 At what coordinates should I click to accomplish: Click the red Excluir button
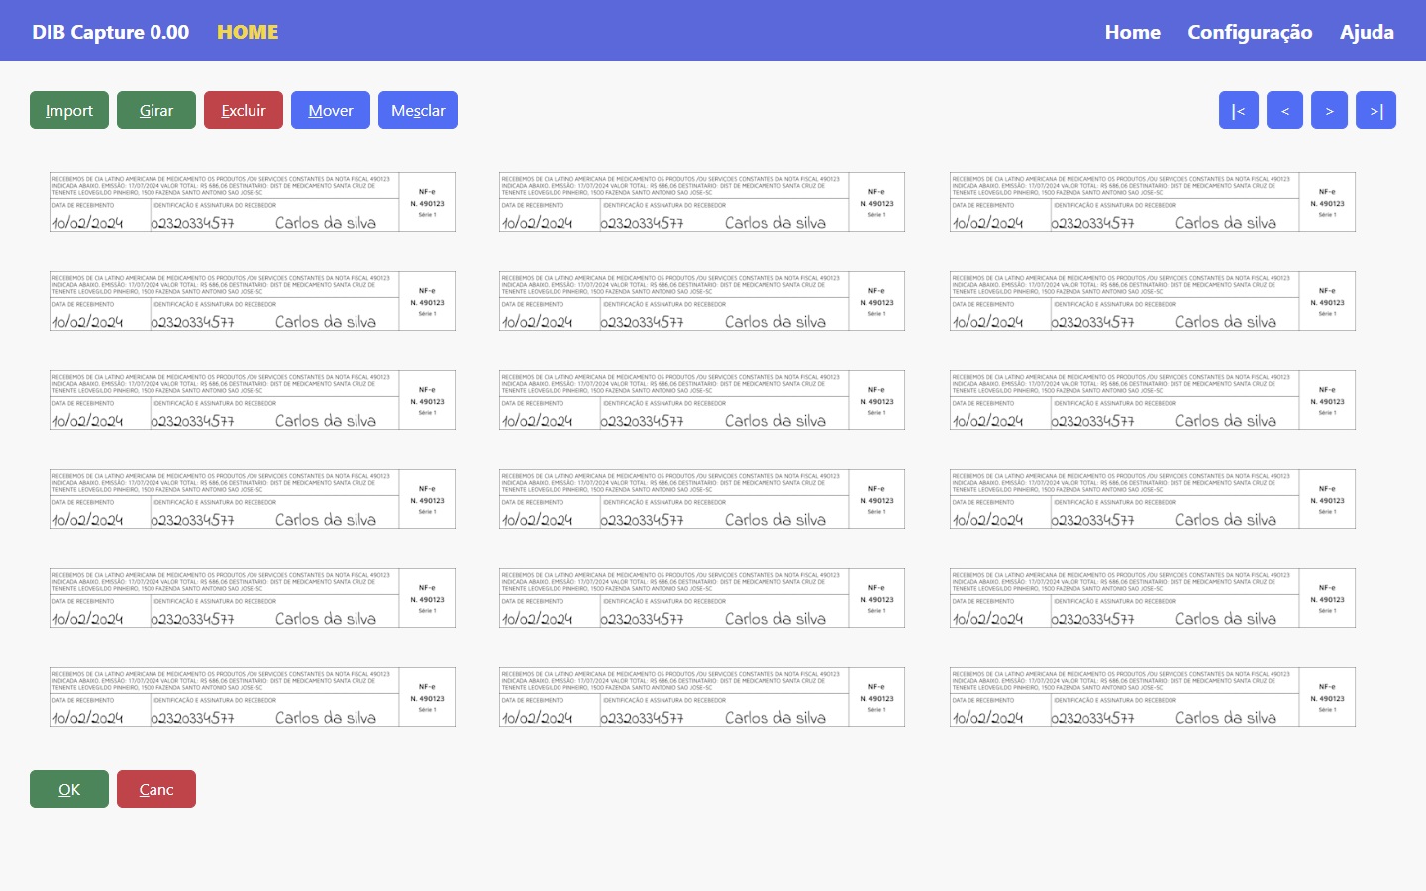(x=244, y=110)
